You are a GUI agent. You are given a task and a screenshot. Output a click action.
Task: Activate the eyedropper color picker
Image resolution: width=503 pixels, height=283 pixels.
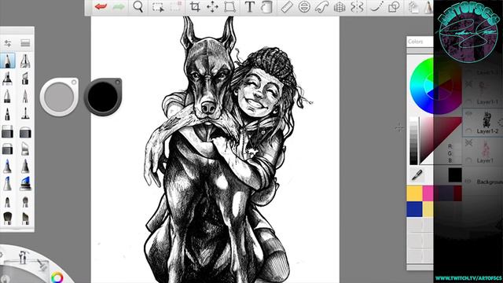[x=417, y=175]
